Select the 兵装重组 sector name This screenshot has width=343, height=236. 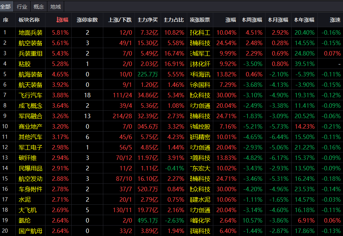point(31,54)
